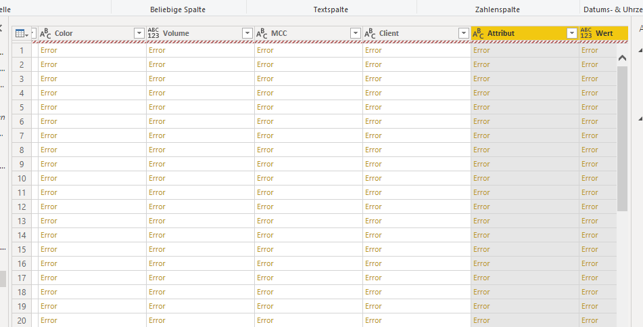Click Error cell in Wert column row 8
The height and width of the screenshot is (327, 643).
598,150
